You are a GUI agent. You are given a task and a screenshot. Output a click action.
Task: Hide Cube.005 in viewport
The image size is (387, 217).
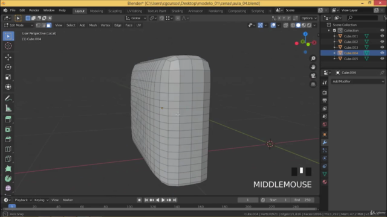click(x=382, y=58)
